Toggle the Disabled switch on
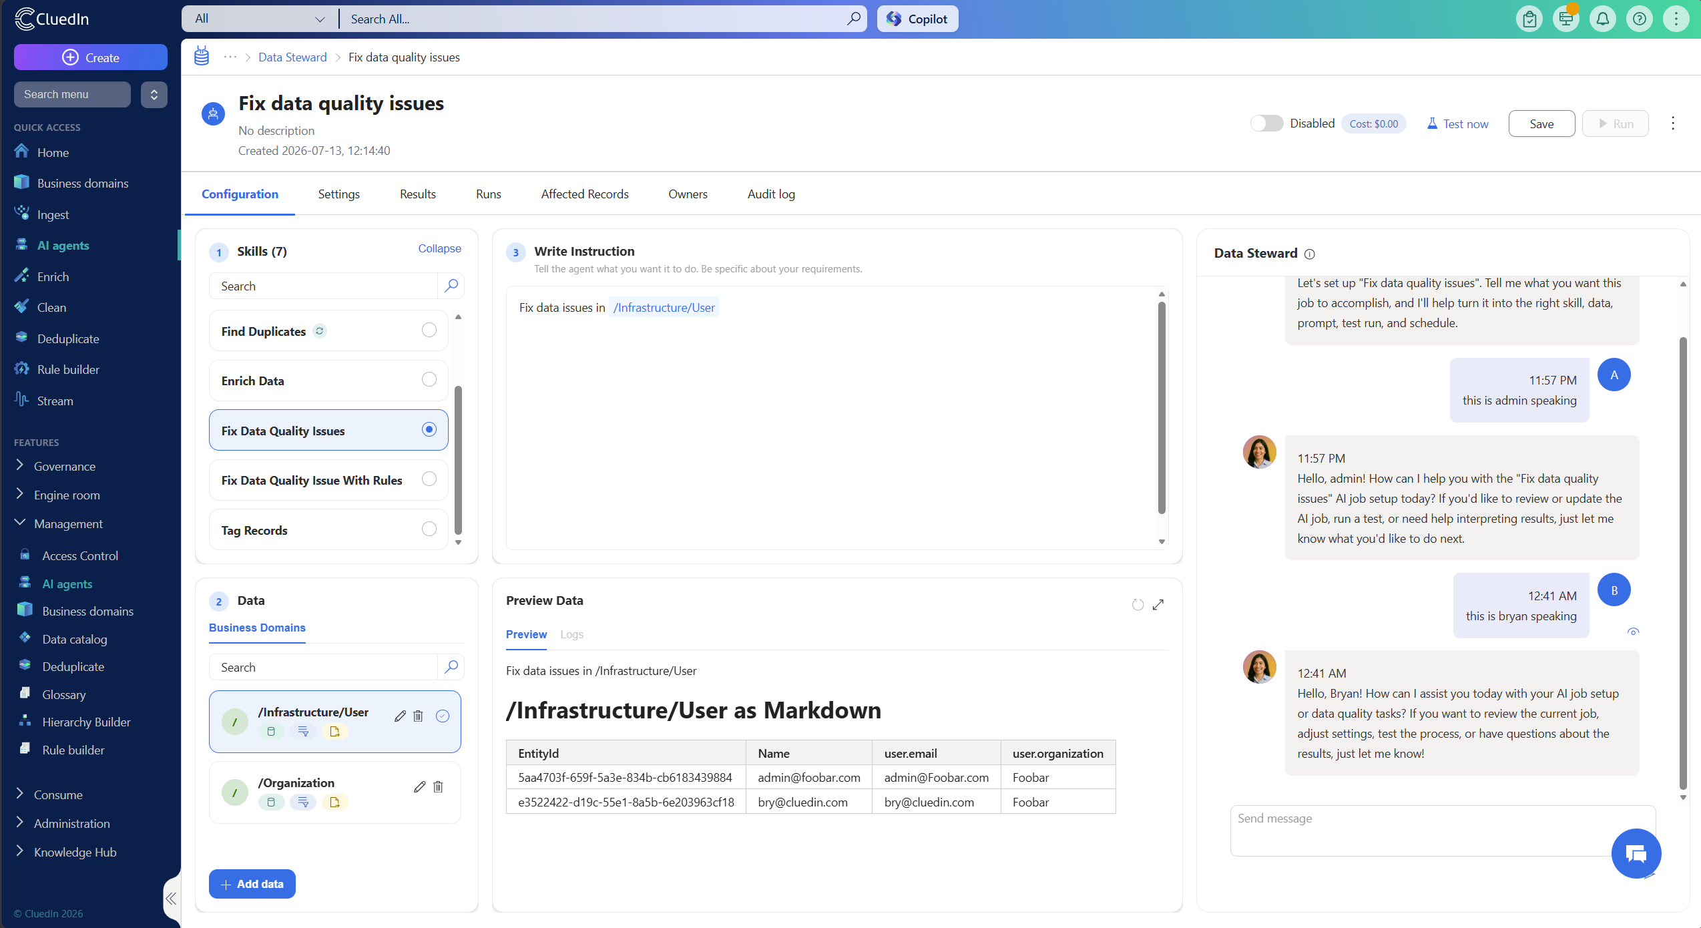Viewport: 1701px width, 928px height. [1266, 124]
